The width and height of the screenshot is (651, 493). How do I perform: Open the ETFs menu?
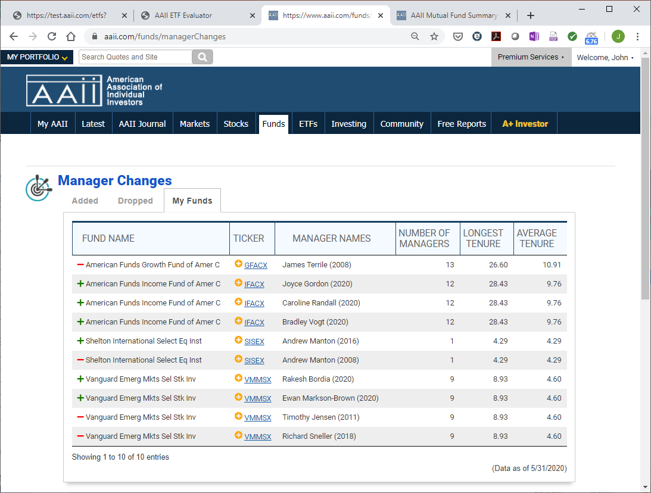pos(308,124)
